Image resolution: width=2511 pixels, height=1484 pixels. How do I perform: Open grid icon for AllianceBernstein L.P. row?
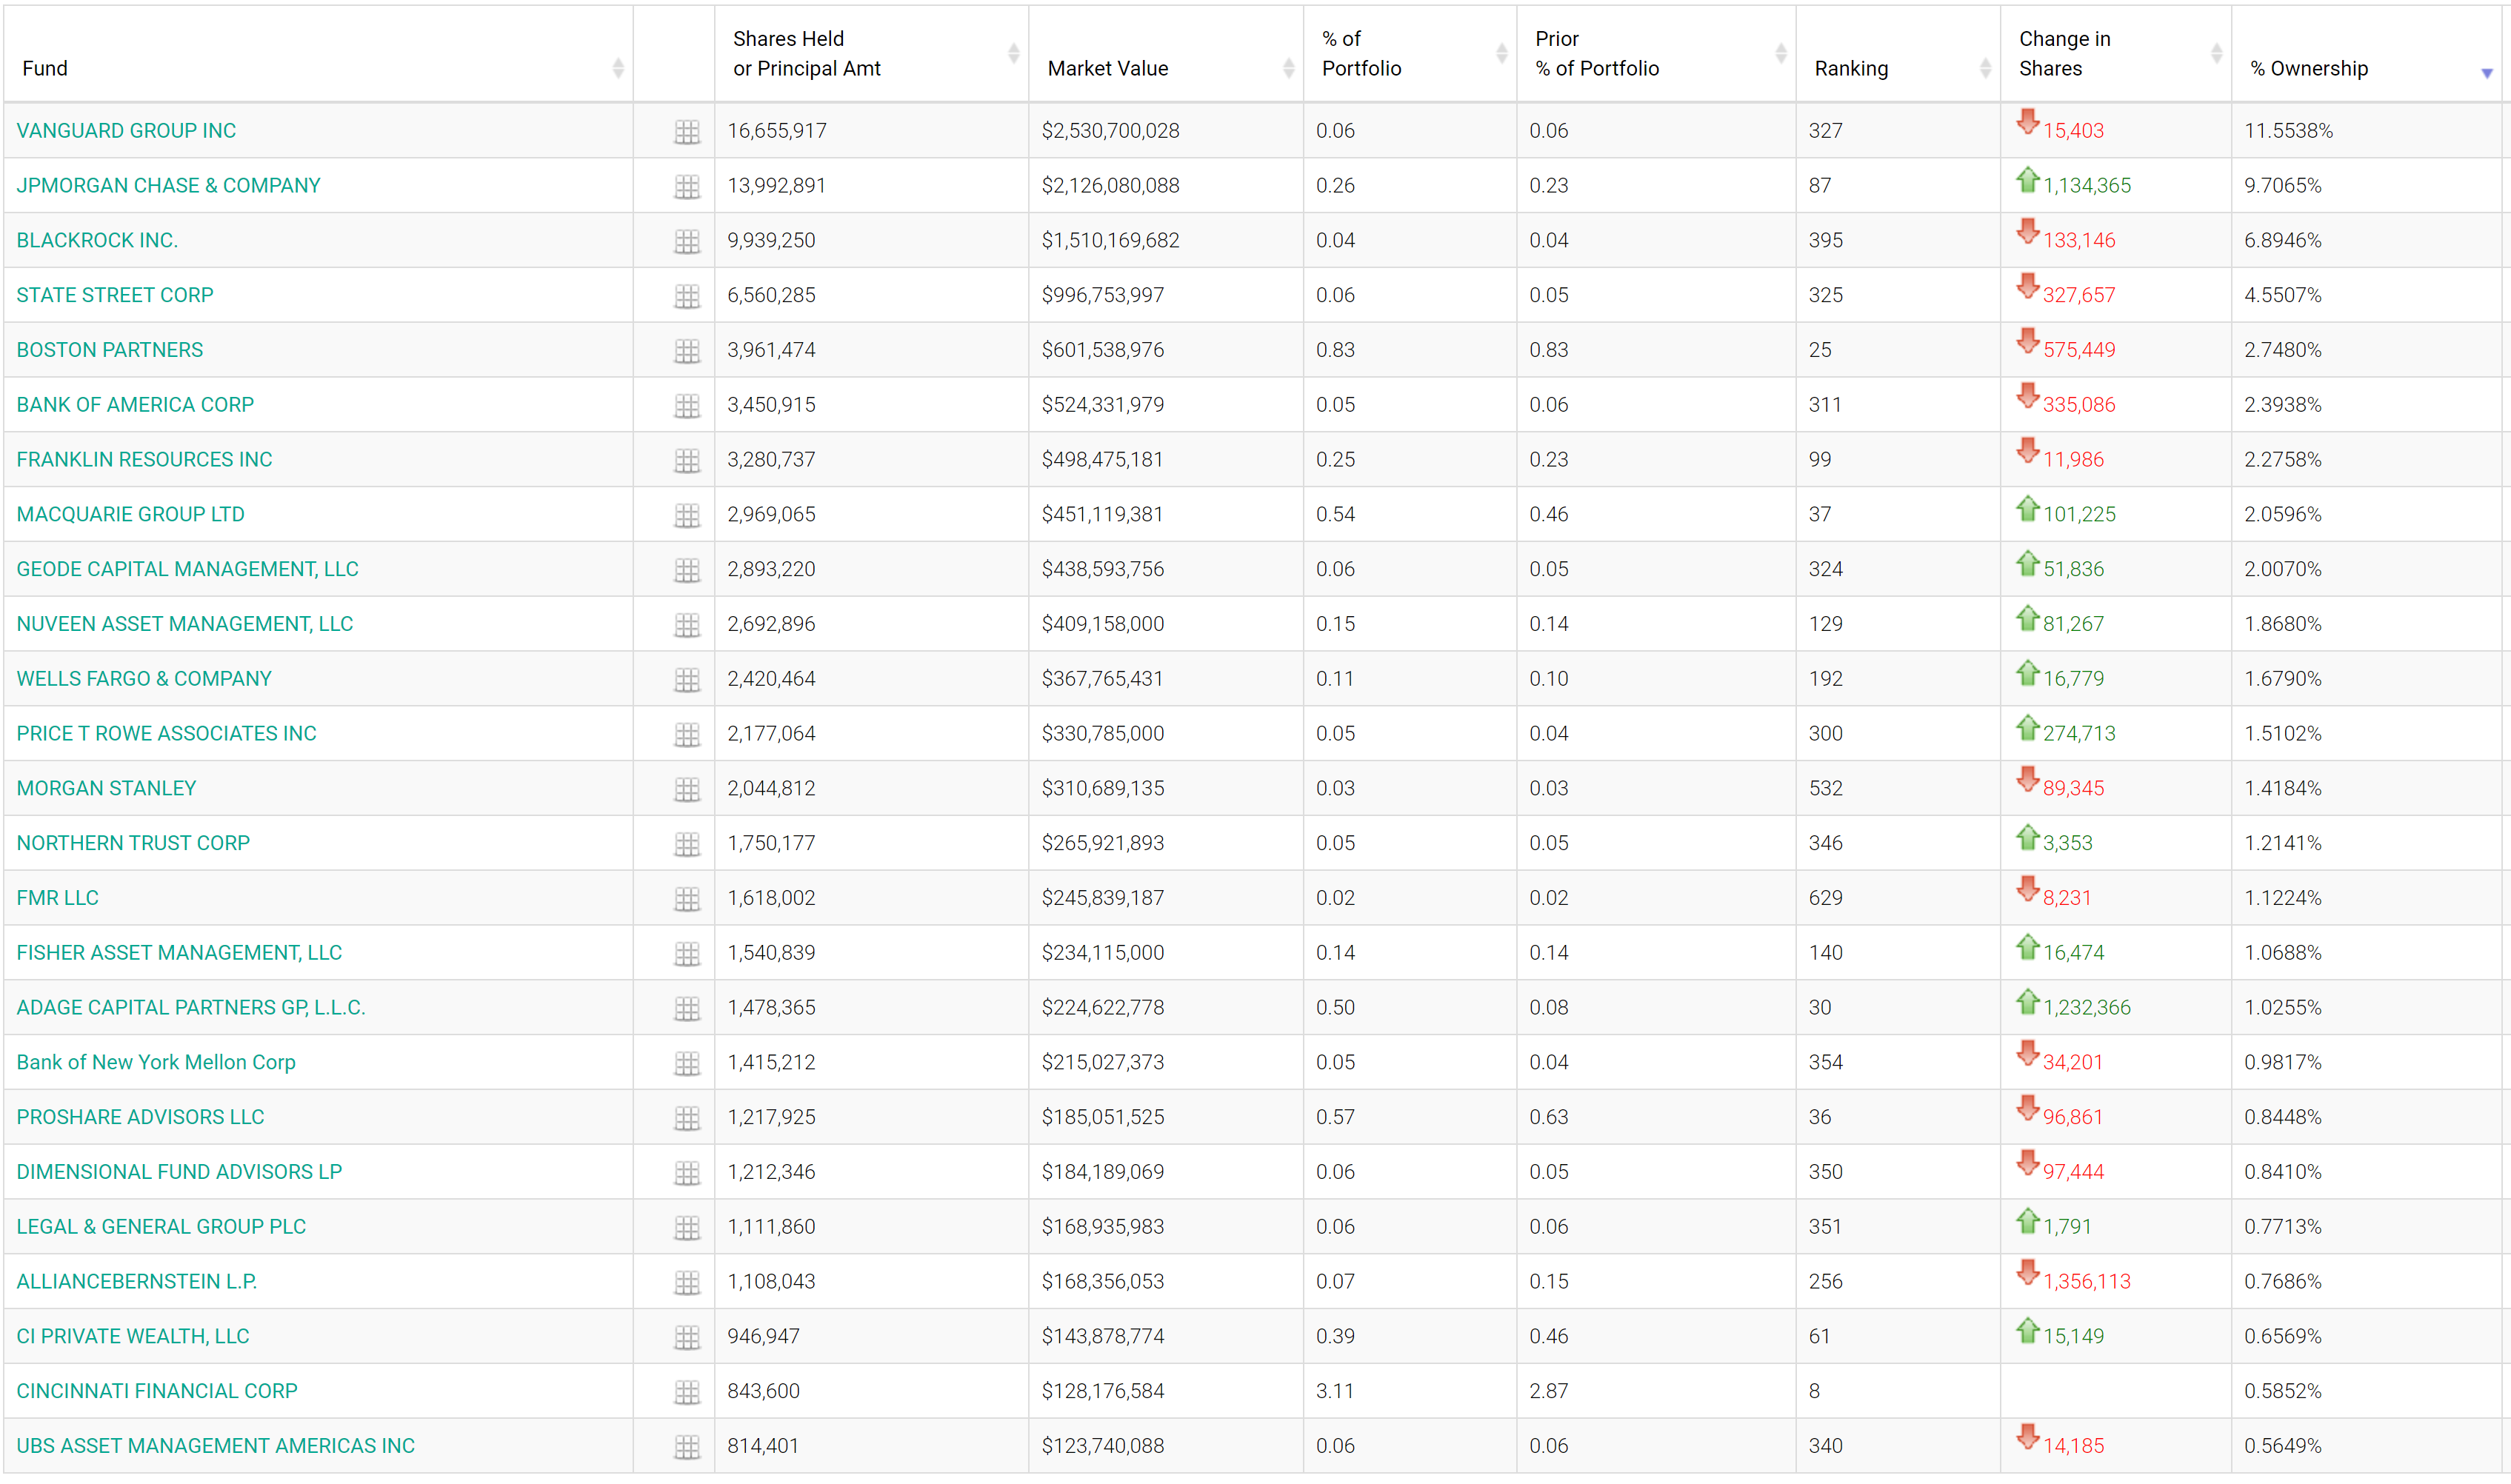687,1282
